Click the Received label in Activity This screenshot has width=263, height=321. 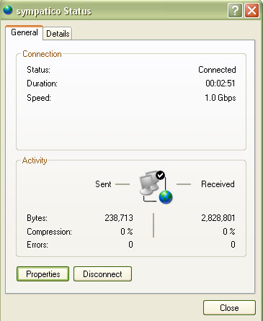218,184
